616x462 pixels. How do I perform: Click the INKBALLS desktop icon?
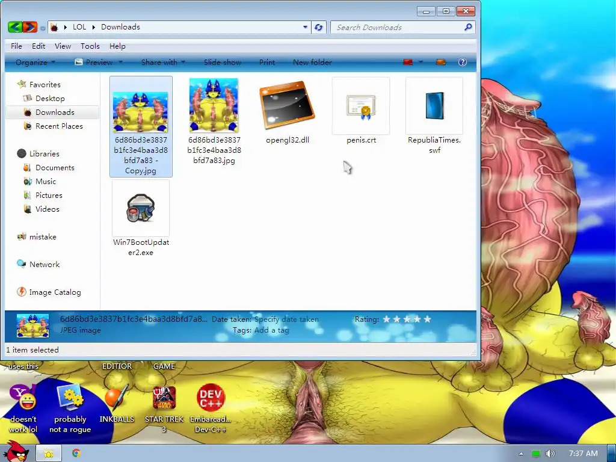(x=117, y=404)
